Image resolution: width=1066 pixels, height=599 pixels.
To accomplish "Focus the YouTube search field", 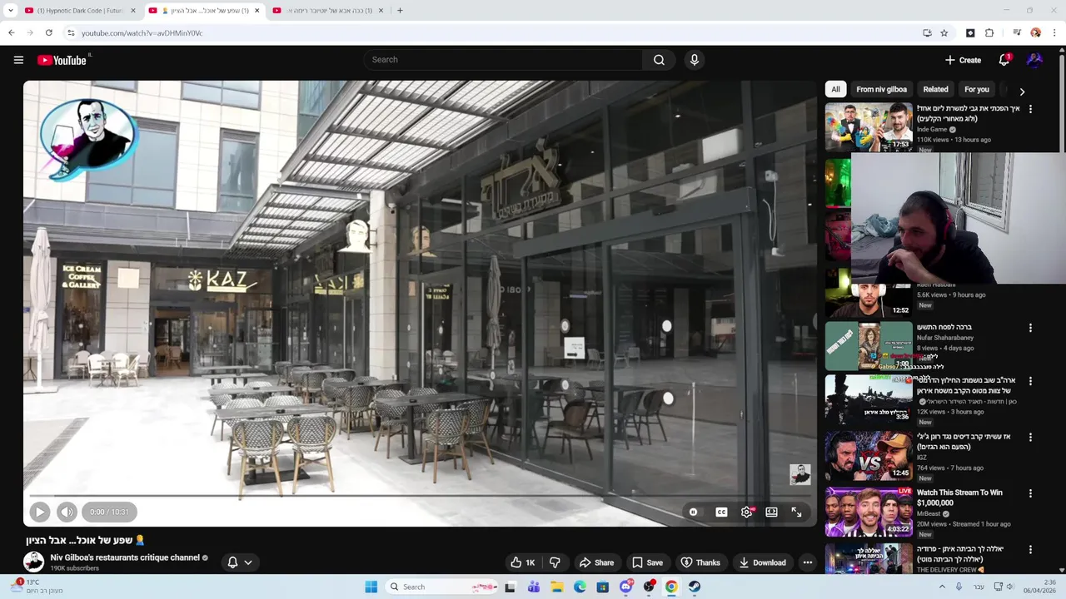I will (x=502, y=60).
